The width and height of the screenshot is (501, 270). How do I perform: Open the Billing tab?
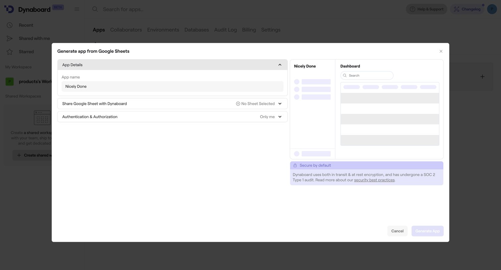(x=249, y=30)
